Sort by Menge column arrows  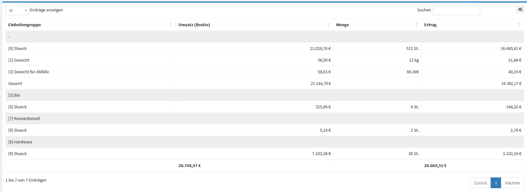(x=416, y=25)
